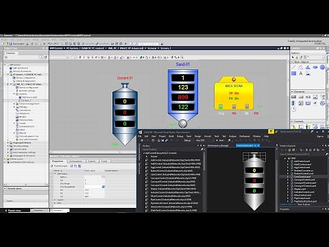This screenshot has height=247, width=329.
Task: Click red indicator light on yellow mixer
Action: (234, 80)
